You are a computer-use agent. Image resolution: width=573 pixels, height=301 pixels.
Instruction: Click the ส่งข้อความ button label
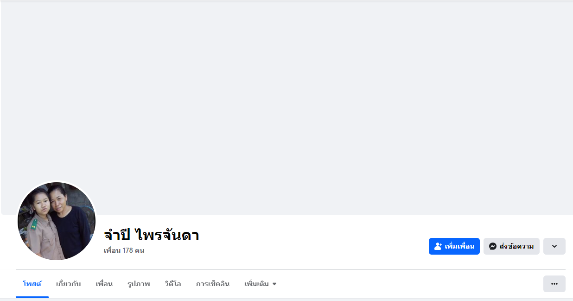click(516, 246)
